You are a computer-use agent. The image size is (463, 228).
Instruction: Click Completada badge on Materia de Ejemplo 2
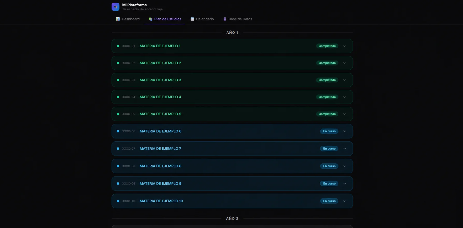327,63
